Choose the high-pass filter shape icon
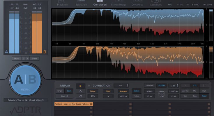The height and width of the screenshot is (116, 214). click(204, 86)
